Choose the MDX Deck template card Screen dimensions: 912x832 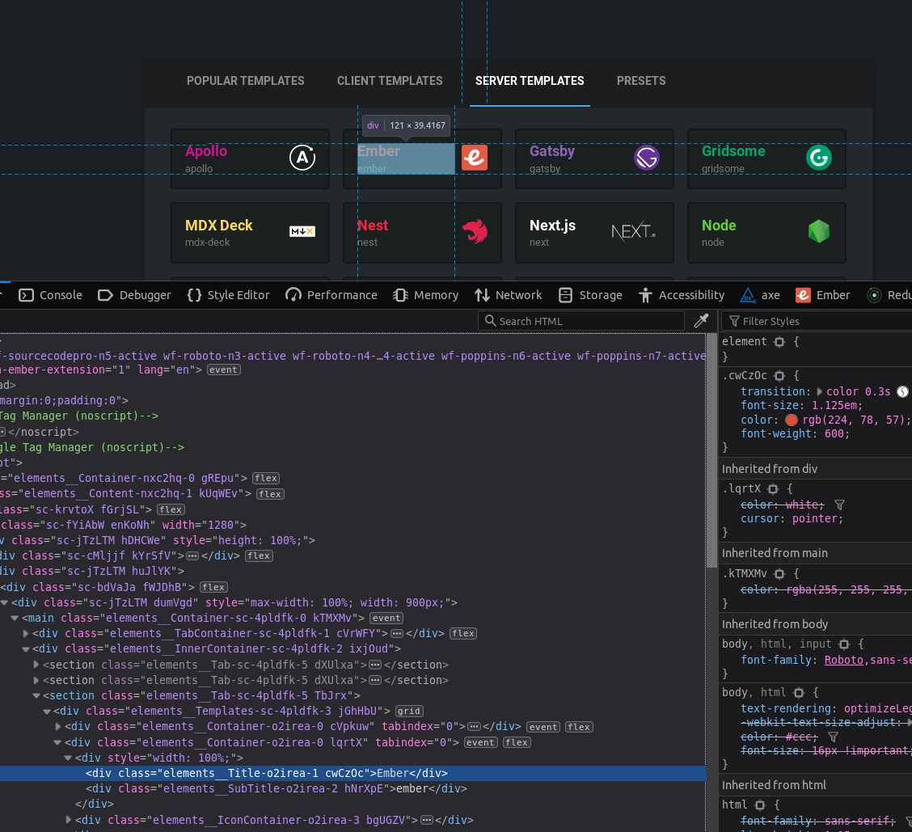pyautogui.click(x=250, y=233)
